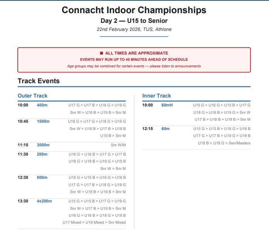The width and height of the screenshot is (269, 233).
Task: Click the 60m event under Inner Track
Action: click(165, 128)
